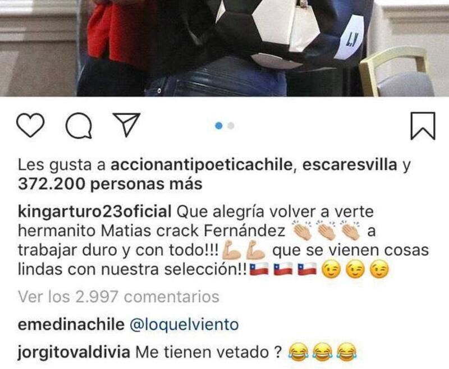Open the escaresvilla profile link

coord(350,165)
